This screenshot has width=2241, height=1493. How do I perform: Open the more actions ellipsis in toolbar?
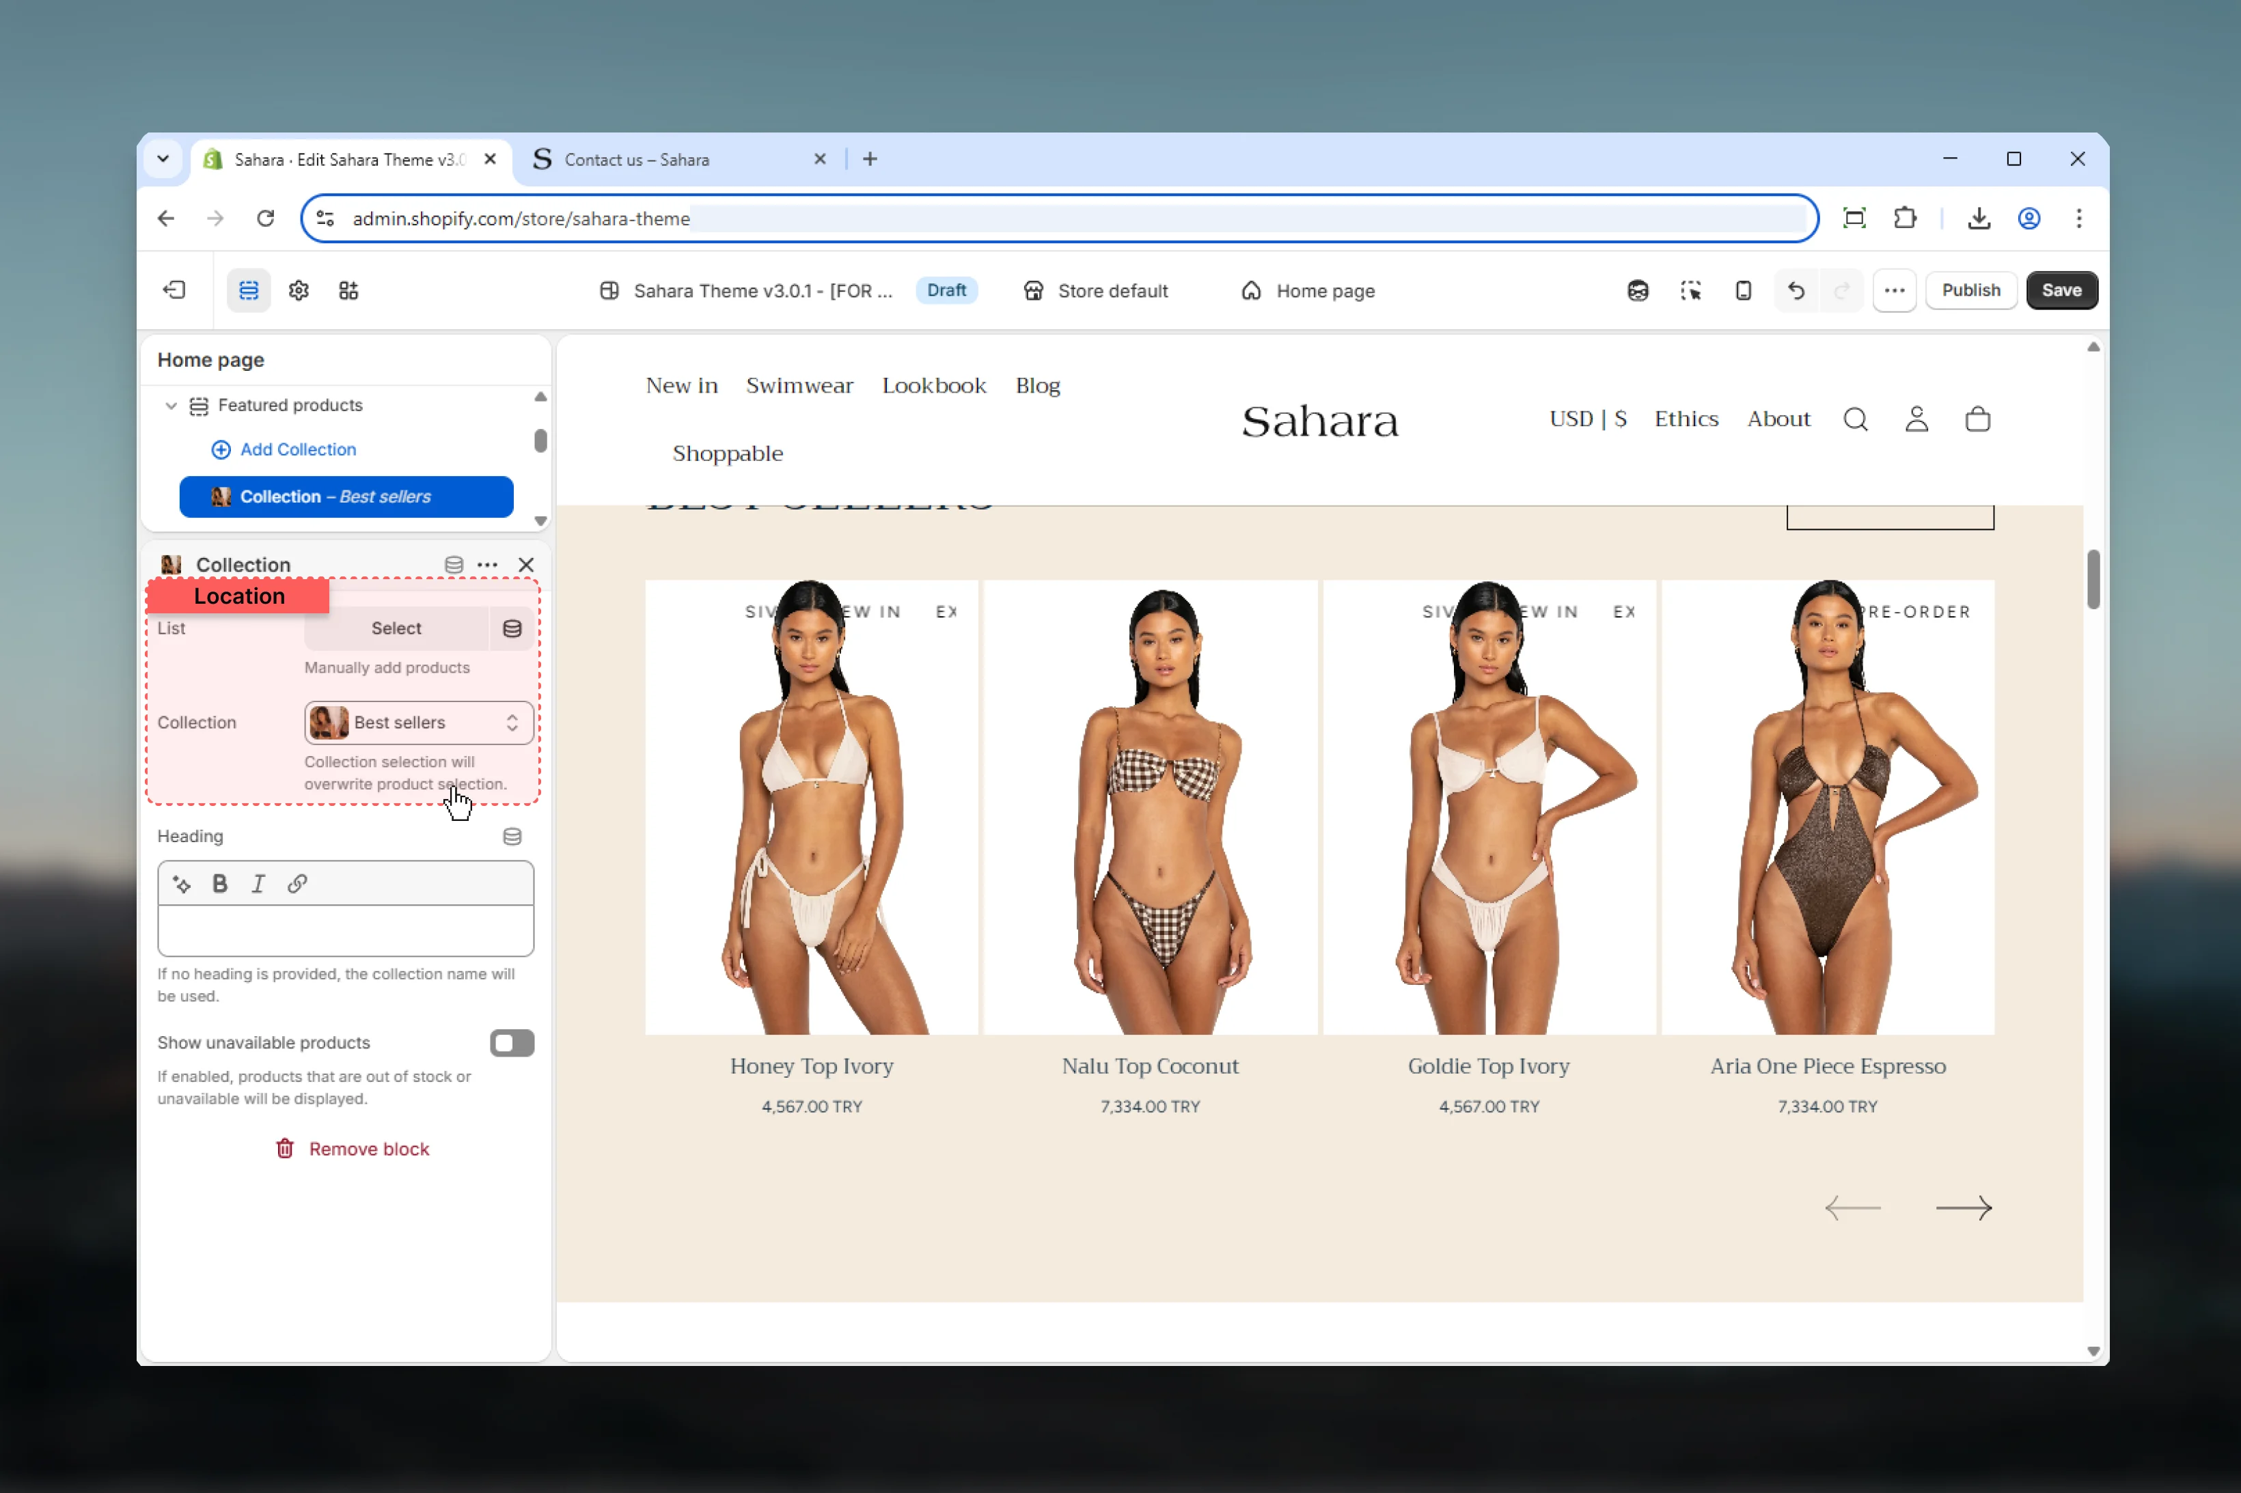click(1895, 290)
